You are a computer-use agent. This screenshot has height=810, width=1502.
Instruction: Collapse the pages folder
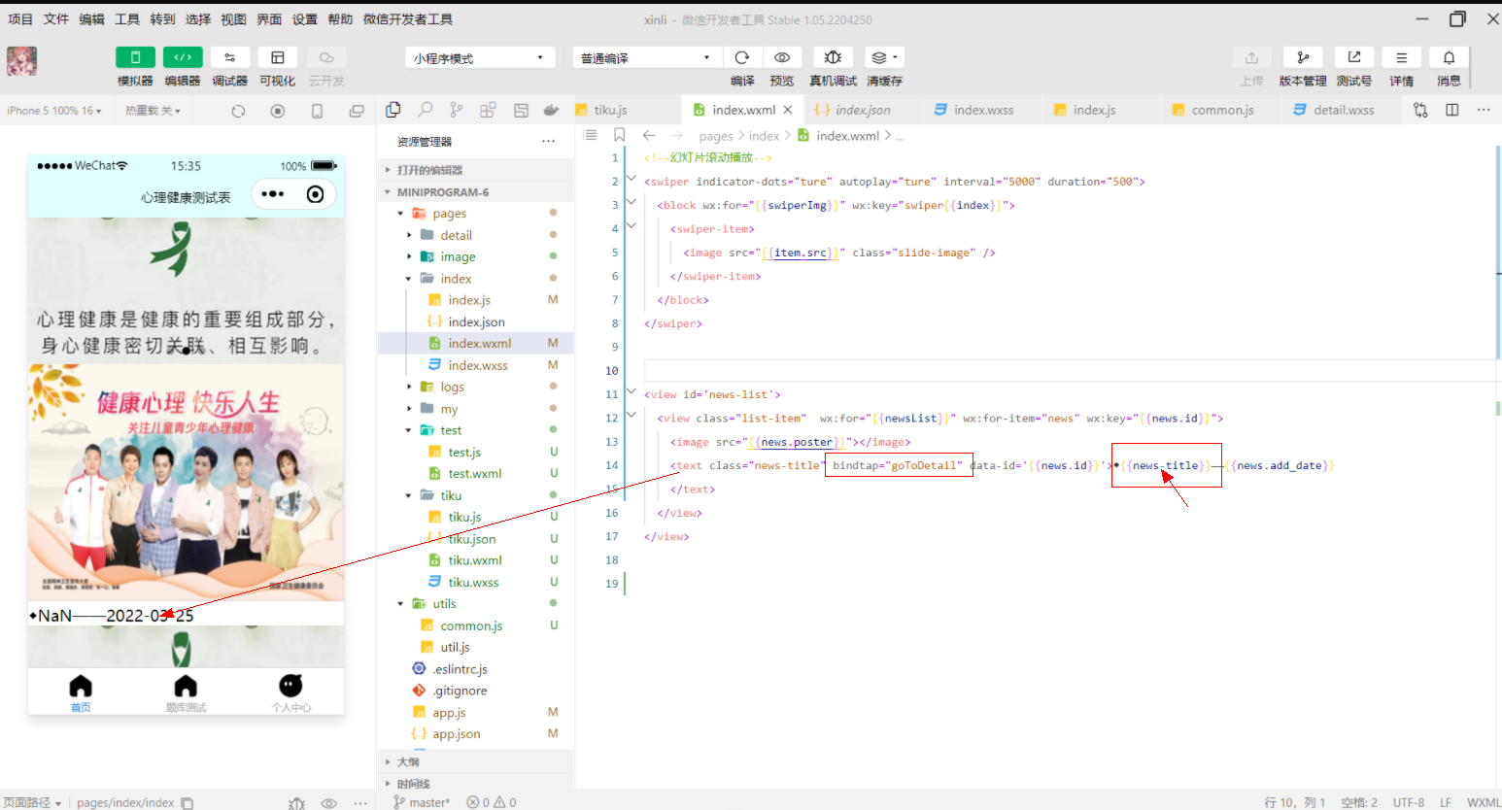coord(476,214)
